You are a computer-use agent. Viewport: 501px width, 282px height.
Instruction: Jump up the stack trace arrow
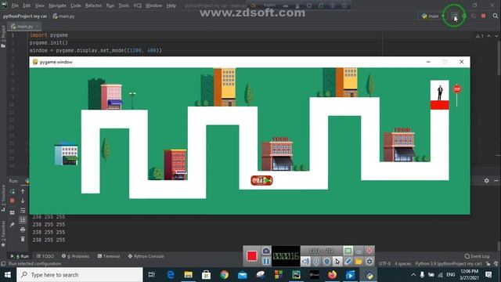[x=23, y=191]
